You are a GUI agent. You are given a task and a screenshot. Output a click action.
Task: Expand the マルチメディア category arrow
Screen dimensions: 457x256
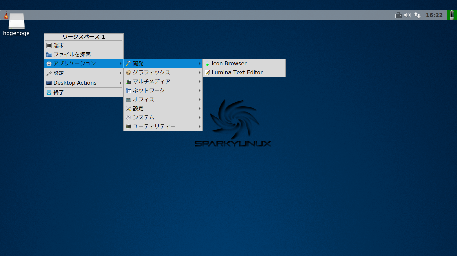[x=200, y=81]
